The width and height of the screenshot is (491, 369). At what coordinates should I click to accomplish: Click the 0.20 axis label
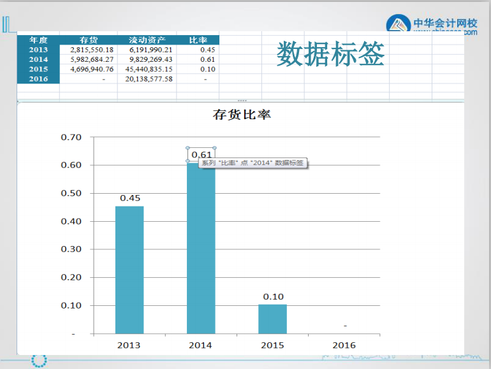pyautogui.click(x=71, y=277)
